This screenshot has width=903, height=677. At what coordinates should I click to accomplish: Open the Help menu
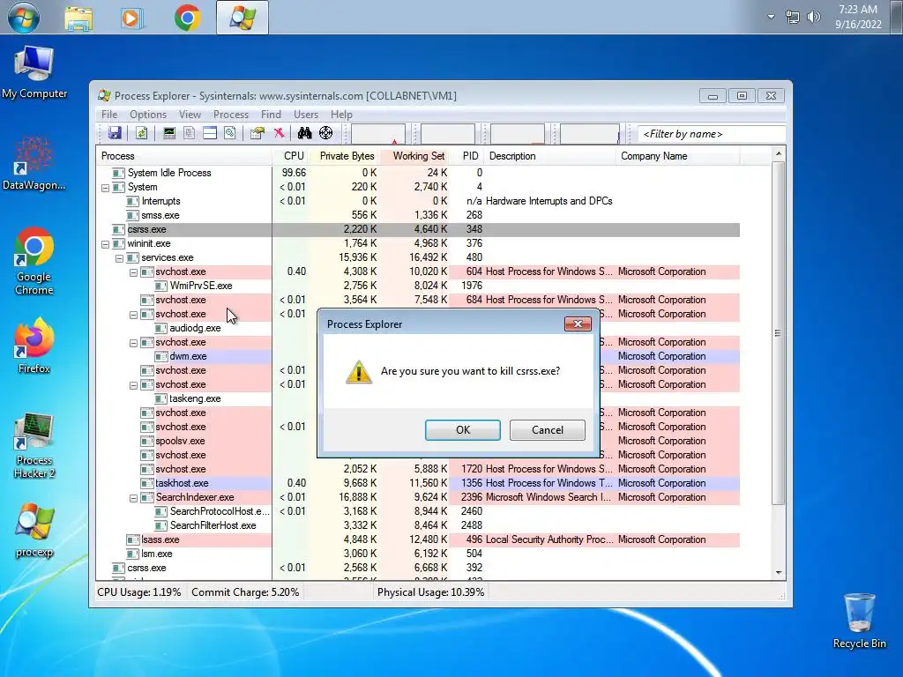point(341,115)
